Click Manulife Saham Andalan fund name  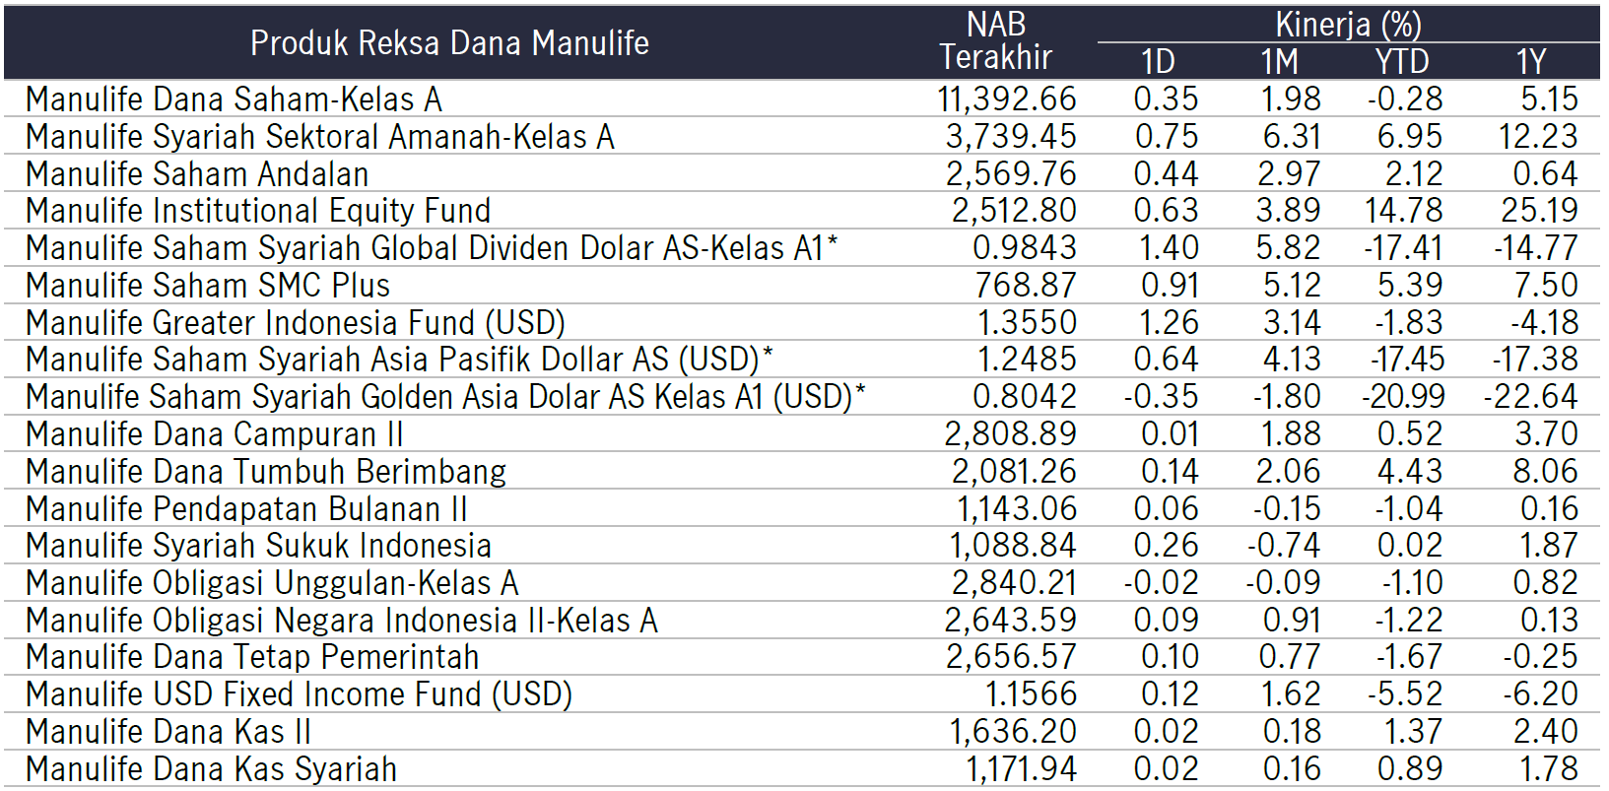[197, 174]
